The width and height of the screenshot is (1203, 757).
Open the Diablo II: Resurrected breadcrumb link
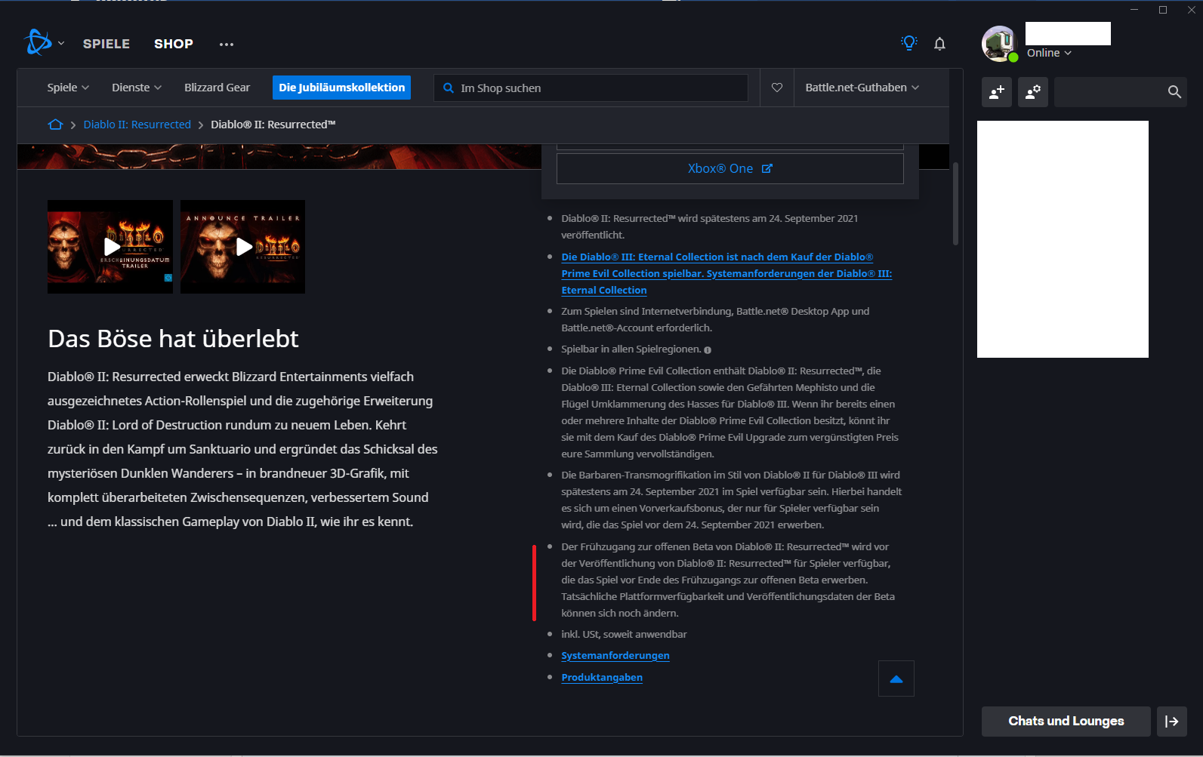[137, 125]
